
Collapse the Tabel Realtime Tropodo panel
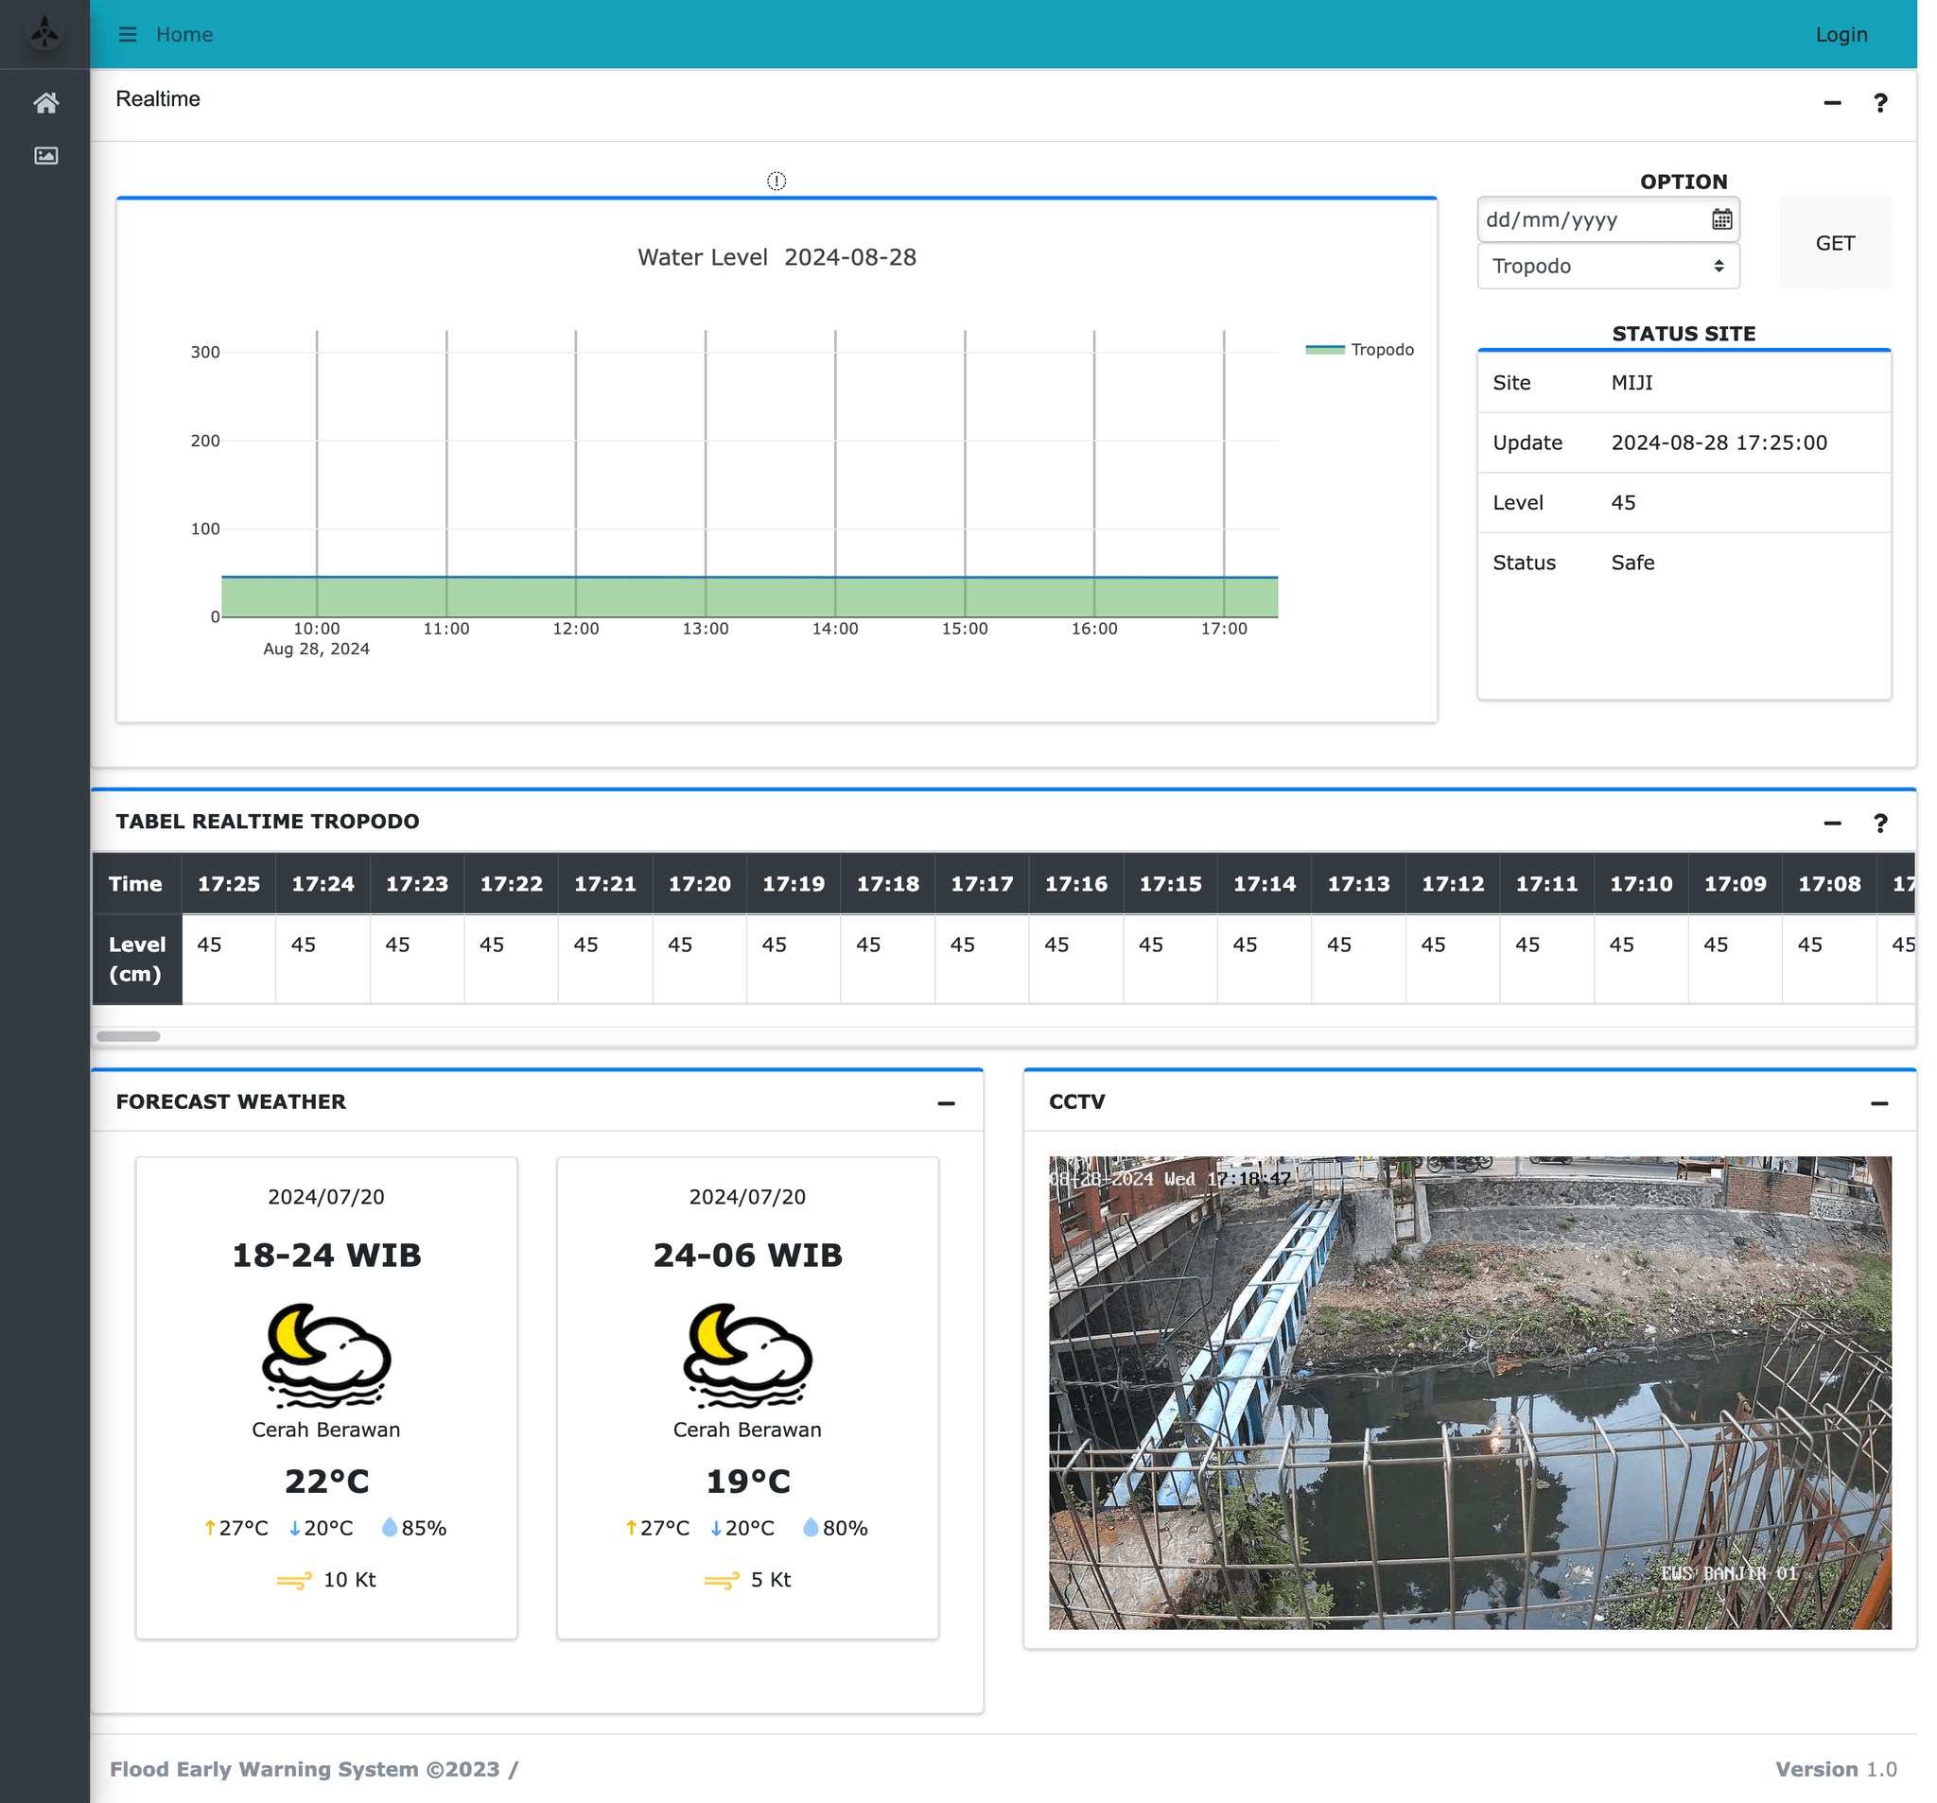(x=1832, y=823)
